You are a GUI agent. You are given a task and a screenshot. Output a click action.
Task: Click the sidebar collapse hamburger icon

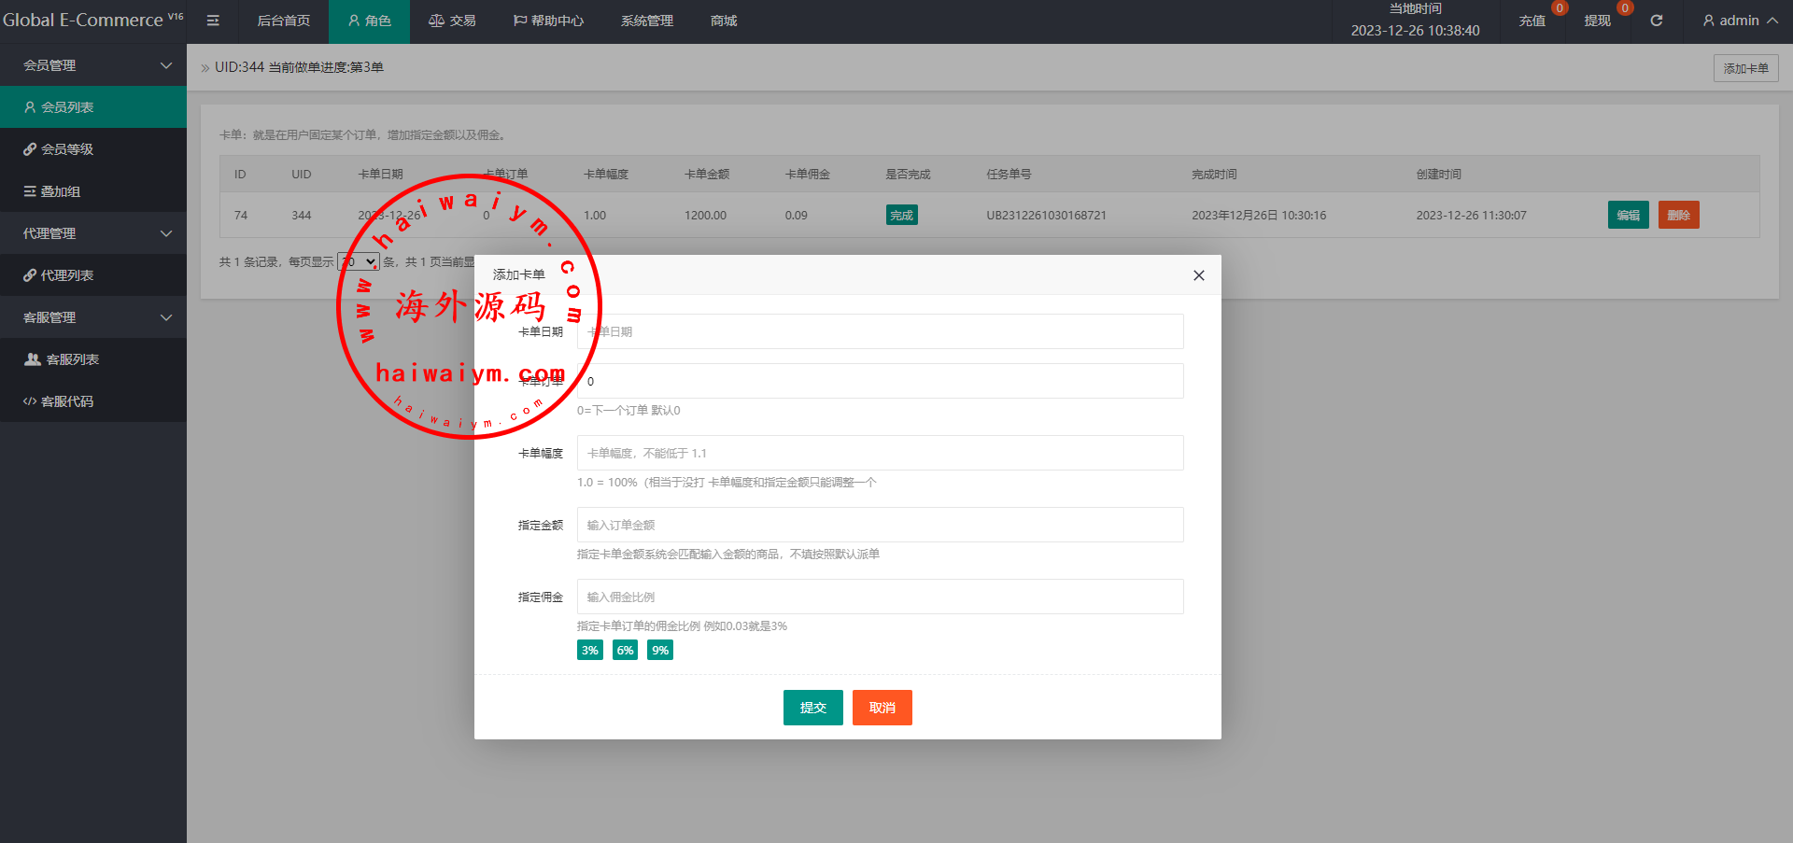pyautogui.click(x=213, y=21)
